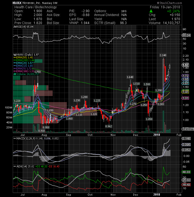Screen dimensions: 194x197
Task: Click the EMA(13) 1.65 legend entry
Action: pos(23,66)
